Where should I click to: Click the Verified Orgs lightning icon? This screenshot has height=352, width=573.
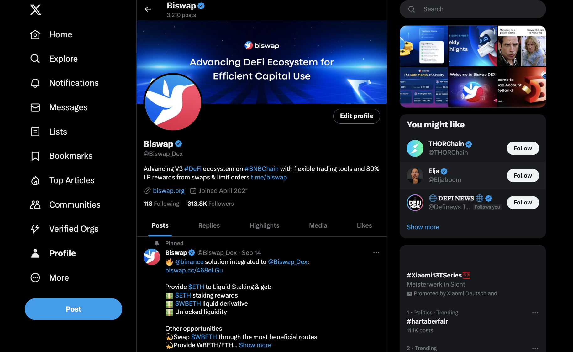35,229
